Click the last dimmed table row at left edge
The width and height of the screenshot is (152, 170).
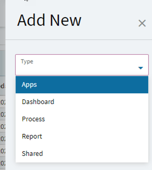pyautogui.click(x=3, y=164)
